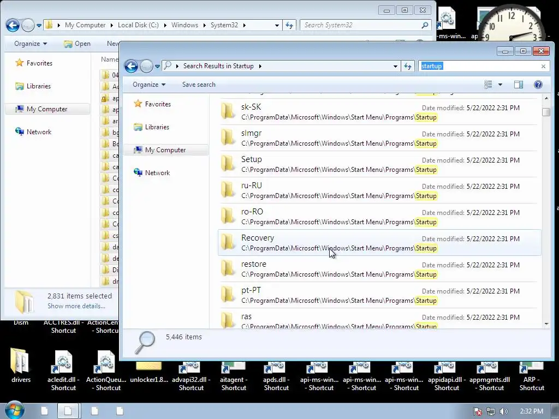This screenshot has height=419, width=559.
Task: Click Local Disk (C:) breadcrumb
Action: tap(138, 25)
